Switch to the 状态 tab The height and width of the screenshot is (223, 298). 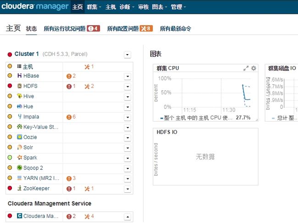31,29
